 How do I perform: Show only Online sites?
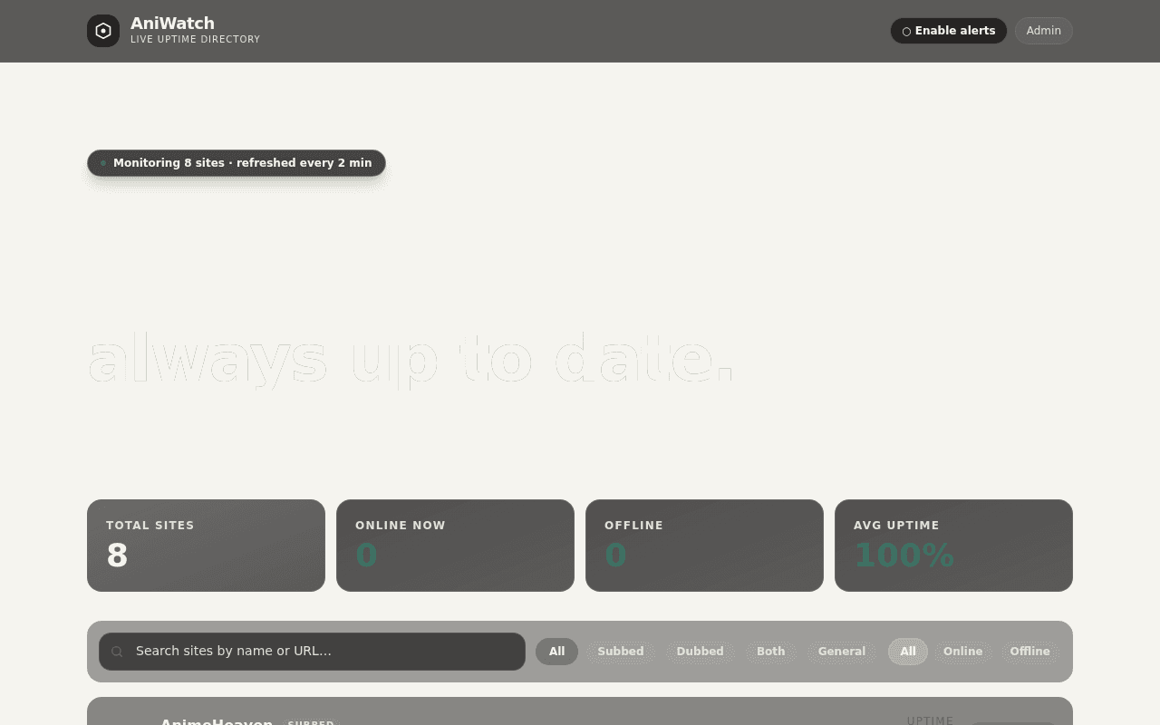click(962, 652)
